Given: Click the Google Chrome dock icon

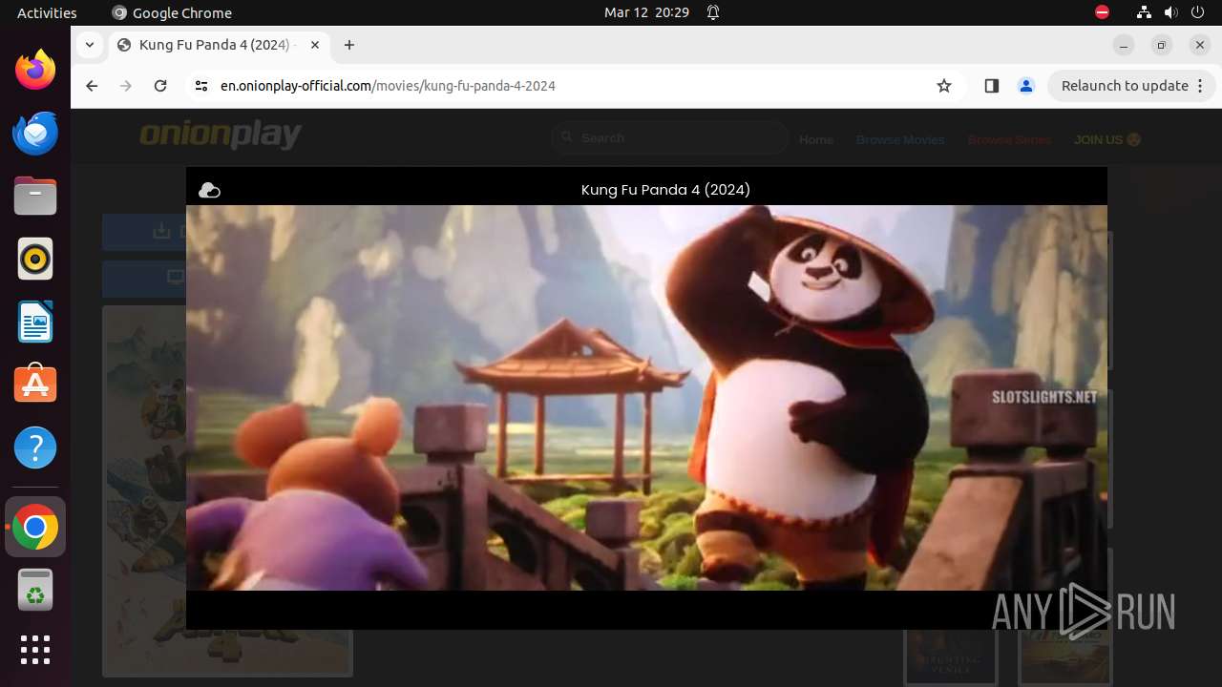Looking at the screenshot, I should tap(35, 527).
